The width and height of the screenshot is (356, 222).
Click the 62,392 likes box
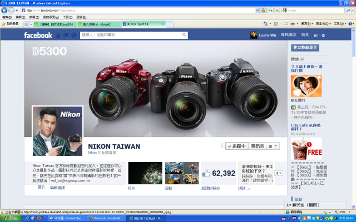point(219,173)
